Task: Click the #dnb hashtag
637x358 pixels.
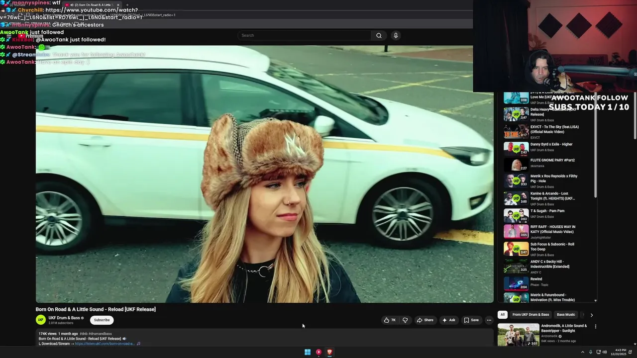Action: (84, 334)
